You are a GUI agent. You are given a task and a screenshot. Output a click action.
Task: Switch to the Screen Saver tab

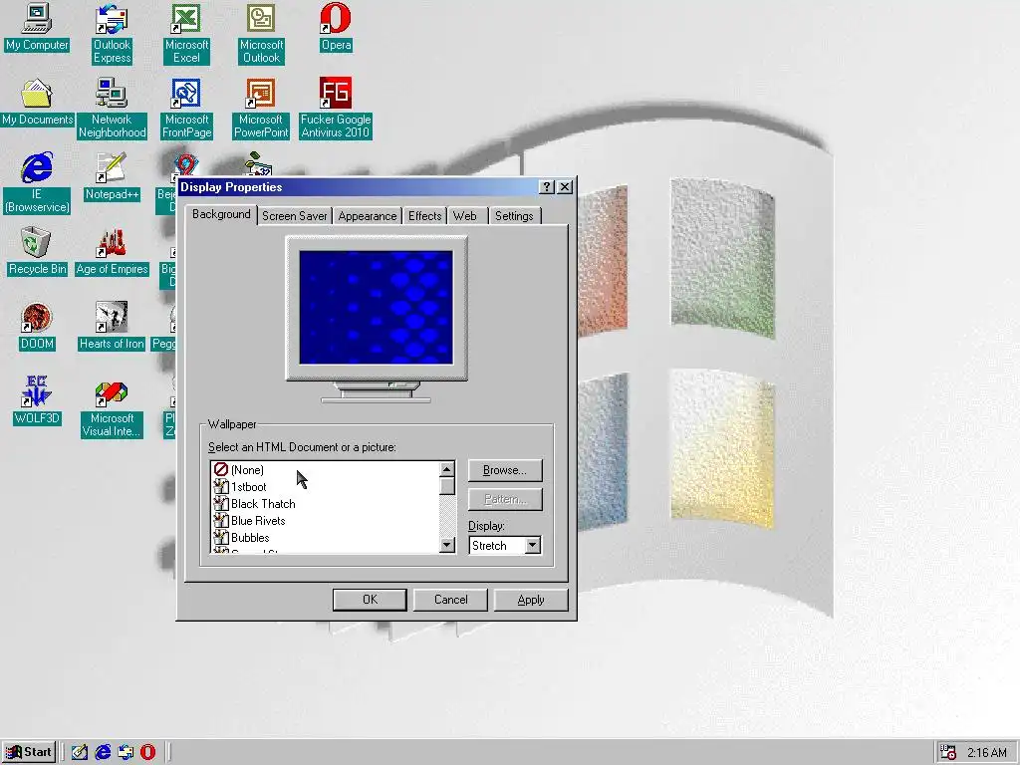[294, 216]
